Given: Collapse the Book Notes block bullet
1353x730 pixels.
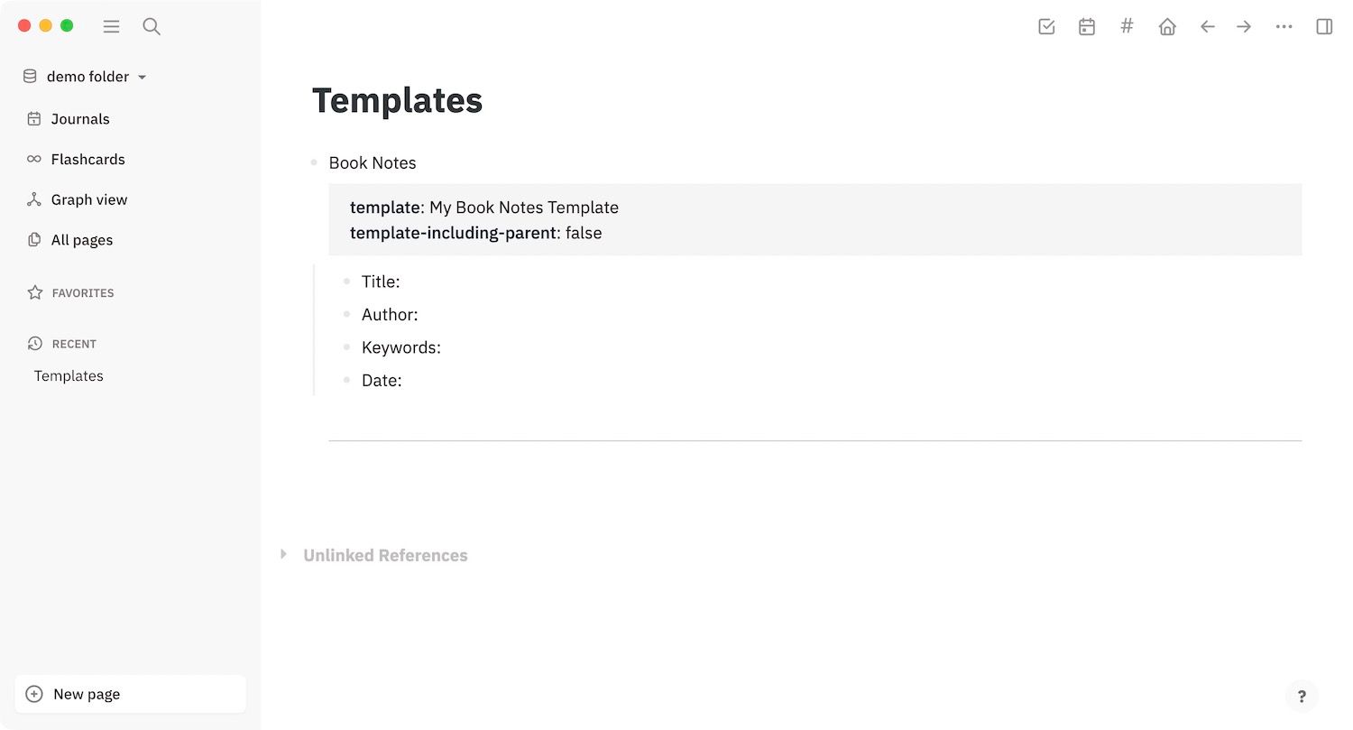Looking at the screenshot, I should 314,163.
